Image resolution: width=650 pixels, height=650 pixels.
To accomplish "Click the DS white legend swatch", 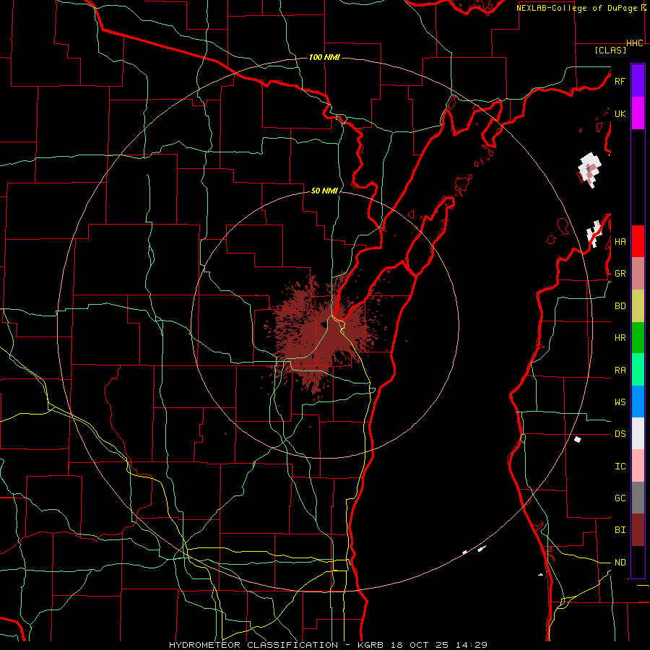I will pos(638,433).
